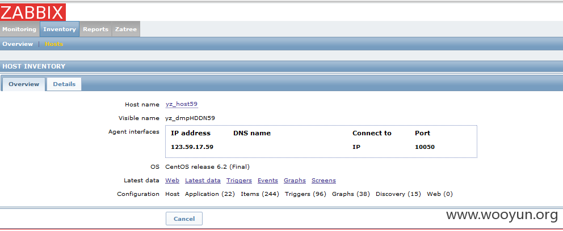
Task: Click the Configuration row label
Action: (138, 194)
